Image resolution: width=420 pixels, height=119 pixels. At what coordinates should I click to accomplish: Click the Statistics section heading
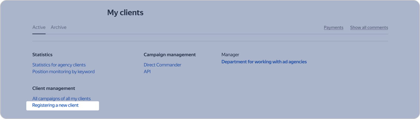click(42, 55)
